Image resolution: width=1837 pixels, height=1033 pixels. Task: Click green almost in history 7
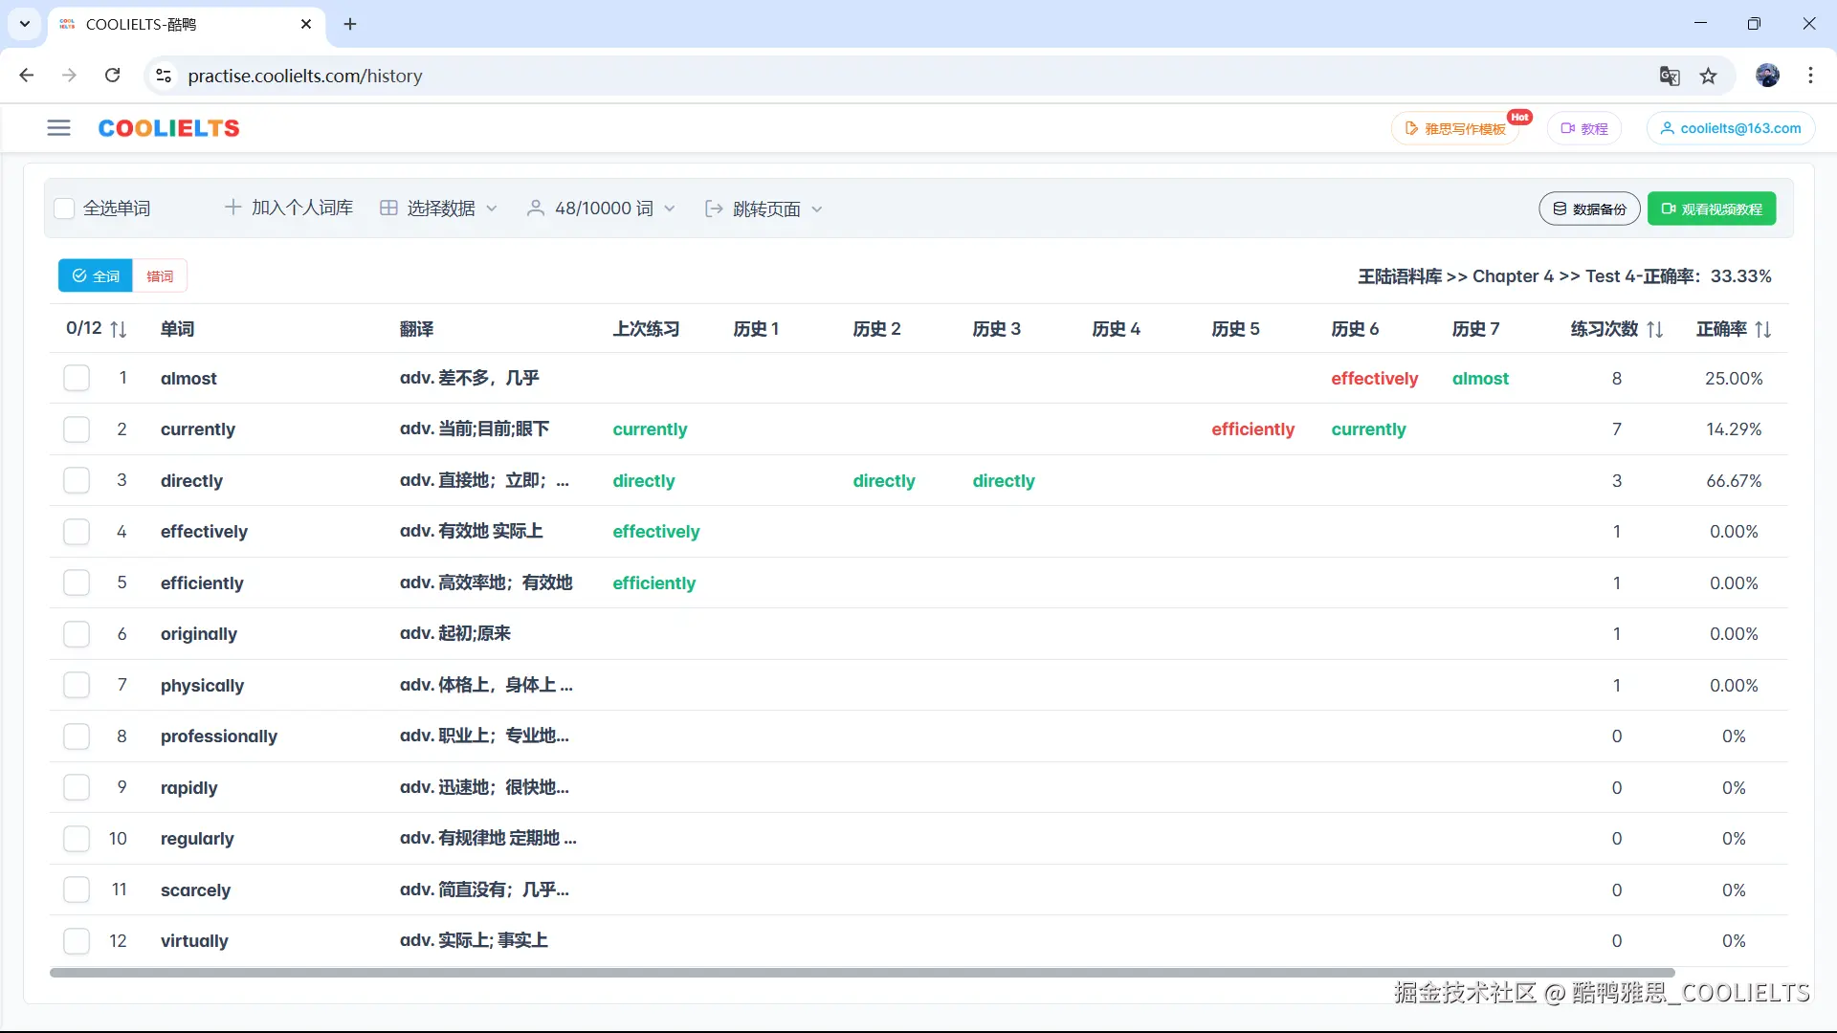pyautogui.click(x=1480, y=378)
